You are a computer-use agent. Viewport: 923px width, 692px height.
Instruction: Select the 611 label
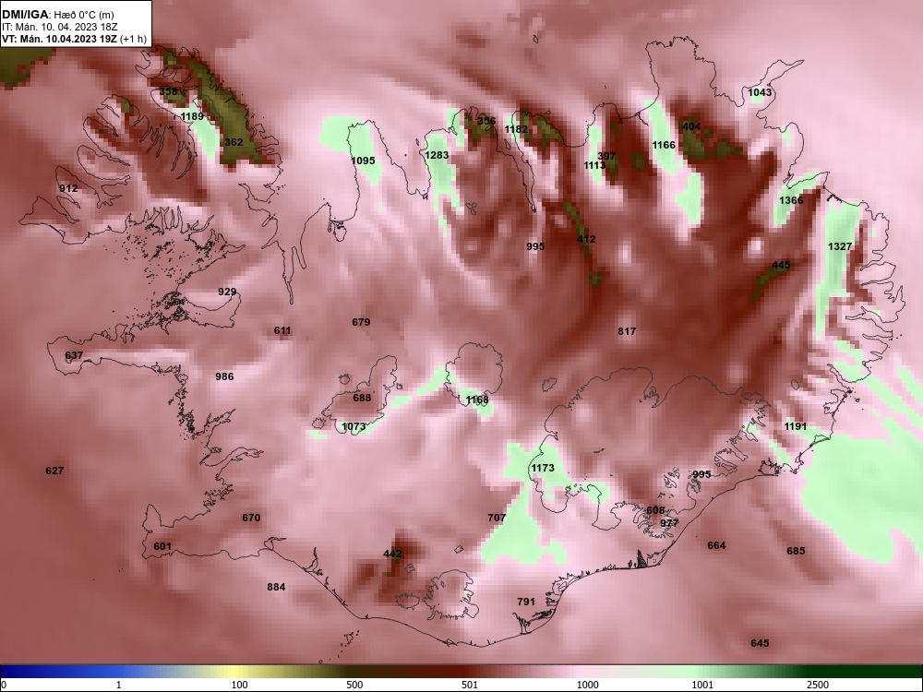282,330
